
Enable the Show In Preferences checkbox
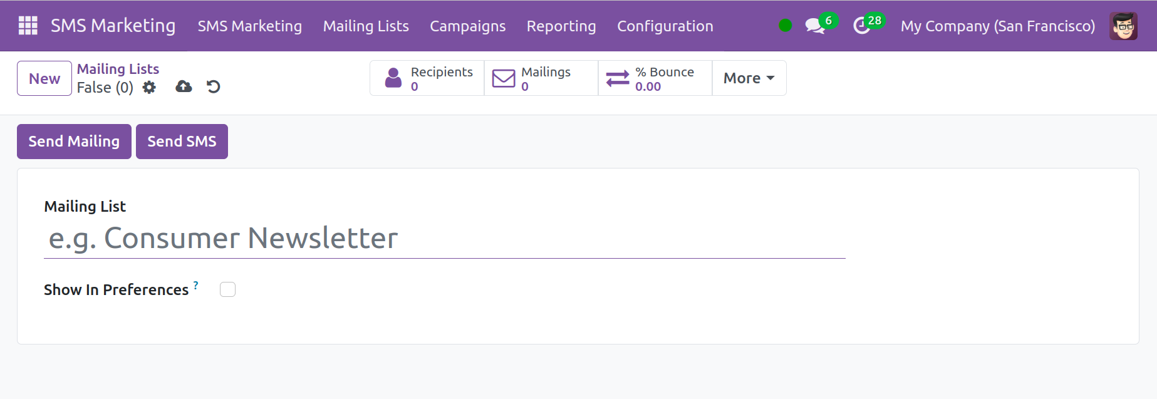[x=227, y=289]
